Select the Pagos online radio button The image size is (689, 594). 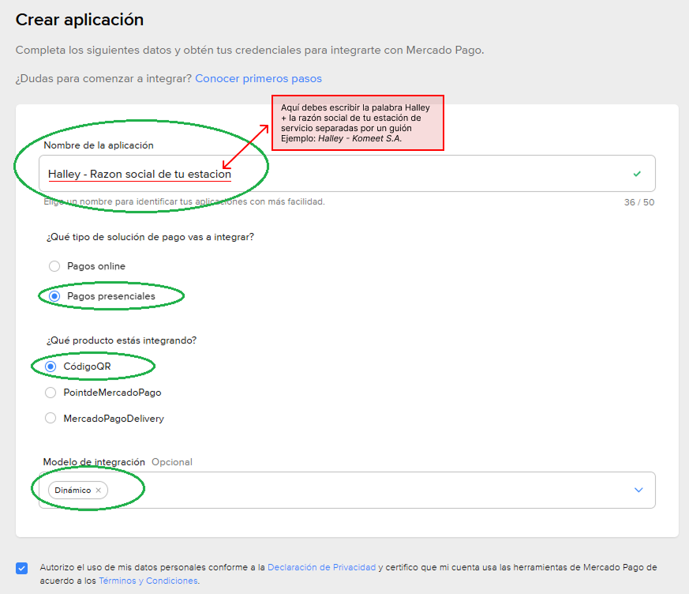(x=54, y=266)
